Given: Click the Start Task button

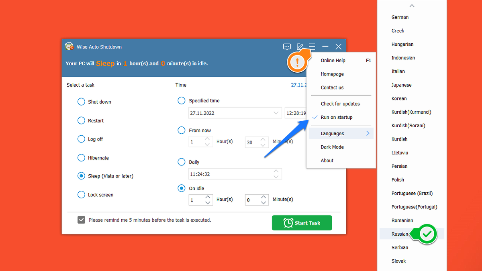Looking at the screenshot, I should [302, 223].
